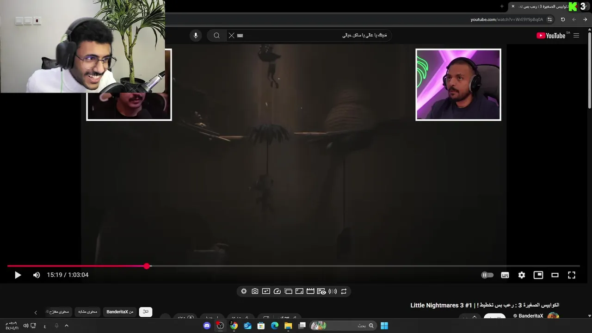Turn on subtitles/closed captions
Image resolution: width=592 pixels, height=333 pixels.
505,275
